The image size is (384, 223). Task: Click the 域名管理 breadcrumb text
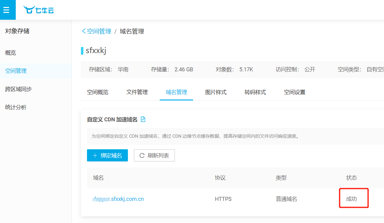132,31
